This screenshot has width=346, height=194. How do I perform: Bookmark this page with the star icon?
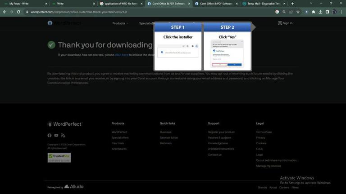tap(298, 12)
